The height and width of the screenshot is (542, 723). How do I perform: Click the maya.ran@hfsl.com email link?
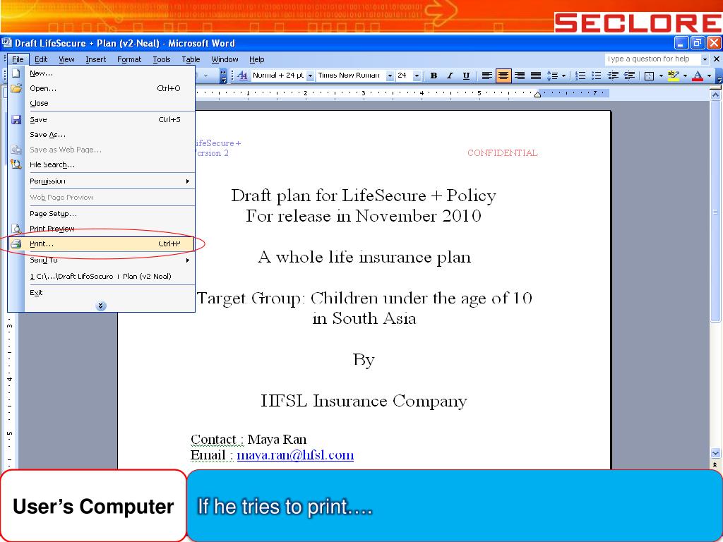[x=295, y=455]
